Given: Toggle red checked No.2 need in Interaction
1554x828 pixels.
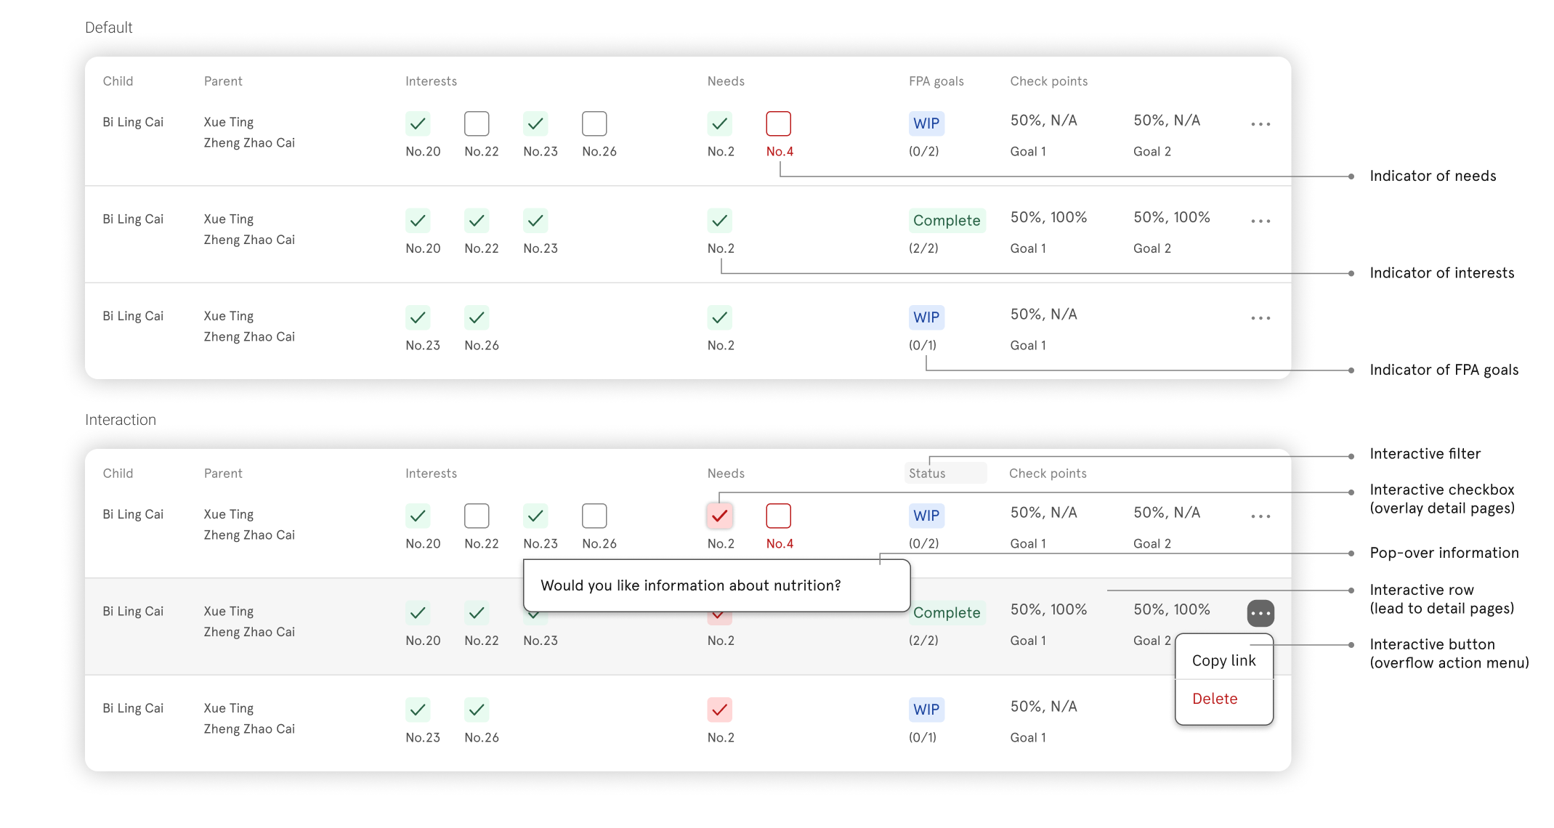Looking at the screenshot, I should coord(719,516).
